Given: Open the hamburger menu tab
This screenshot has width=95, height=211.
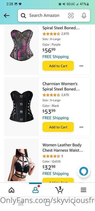Looking at the screenshot, I should 83,190.
